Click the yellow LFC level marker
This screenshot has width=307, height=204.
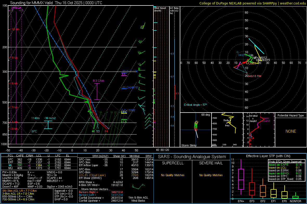point(124,112)
